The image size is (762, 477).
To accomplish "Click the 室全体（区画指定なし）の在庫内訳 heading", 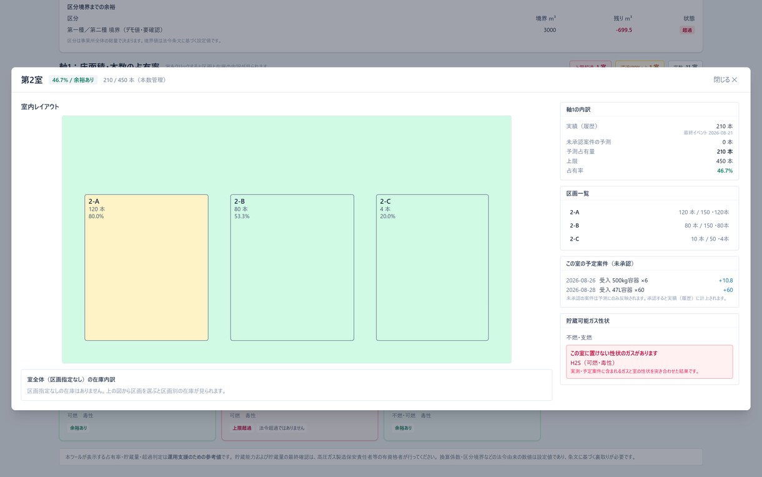I will [x=71, y=379].
